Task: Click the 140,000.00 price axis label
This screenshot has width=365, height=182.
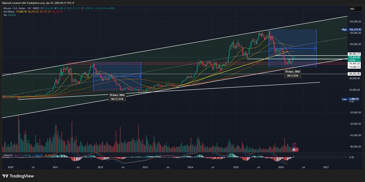Action: pos(355,22)
